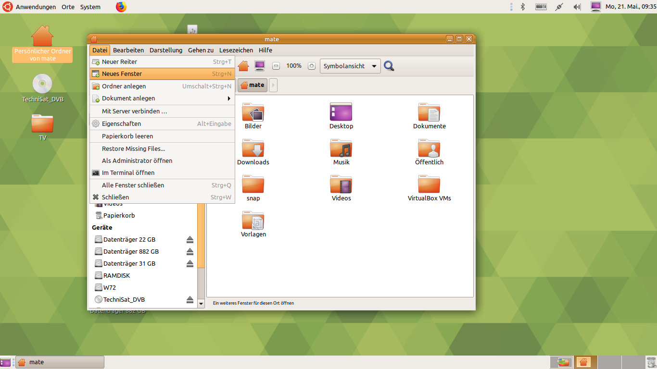Choose Papierkorb leeren
Screen dimensions: 657x369
(x=162, y=136)
